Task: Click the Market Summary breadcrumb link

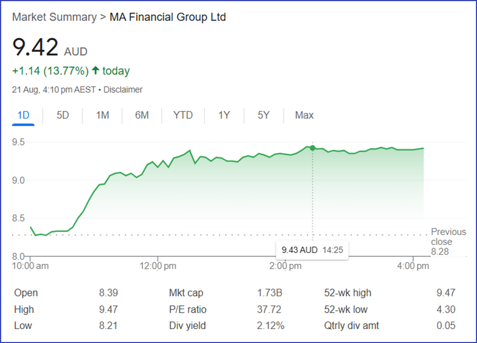Action: pyautogui.click(x=54, y=17)
